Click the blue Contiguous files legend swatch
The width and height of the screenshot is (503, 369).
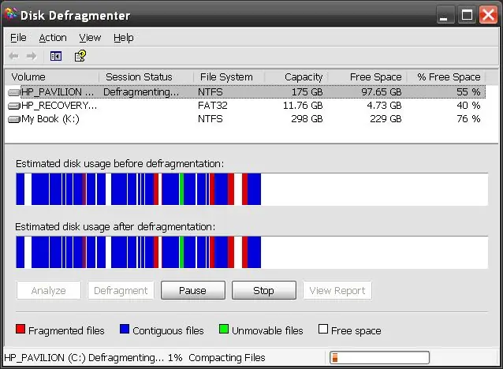pos(125,329)
